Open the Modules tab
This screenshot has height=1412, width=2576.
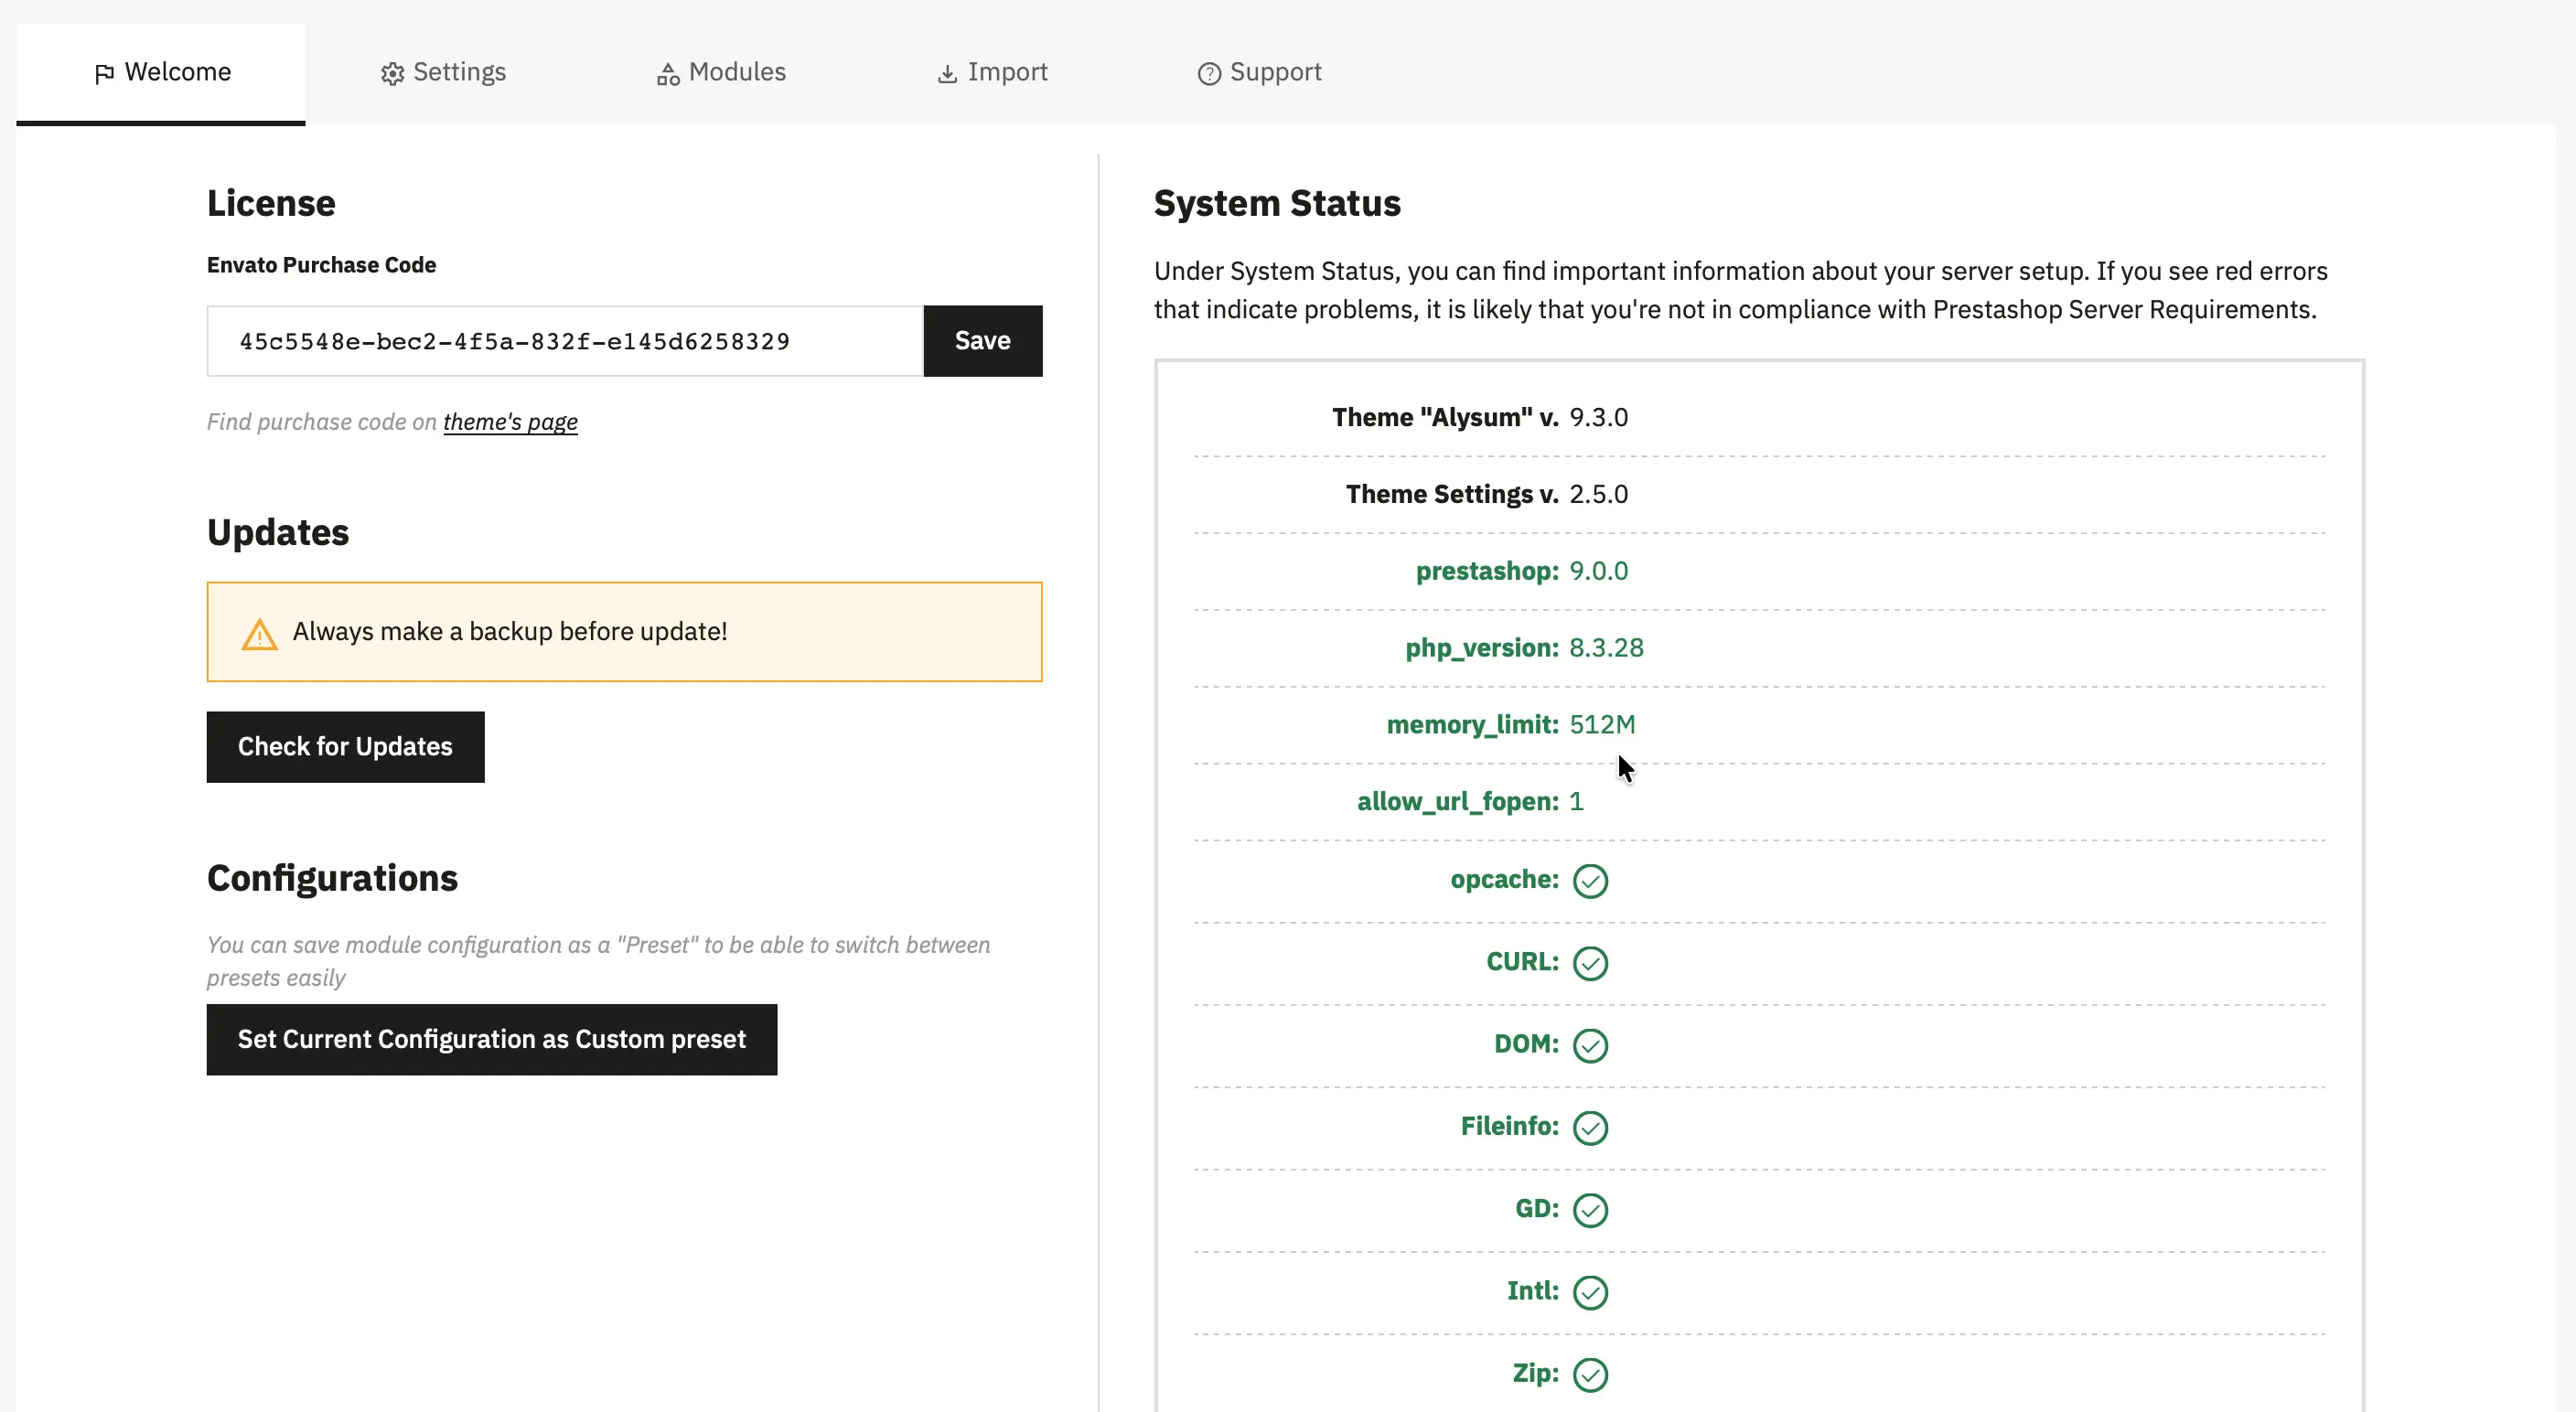coord(721,73)
